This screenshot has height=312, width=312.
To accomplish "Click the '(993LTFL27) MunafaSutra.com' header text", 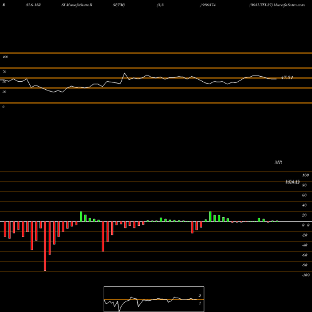I will 277,5.
